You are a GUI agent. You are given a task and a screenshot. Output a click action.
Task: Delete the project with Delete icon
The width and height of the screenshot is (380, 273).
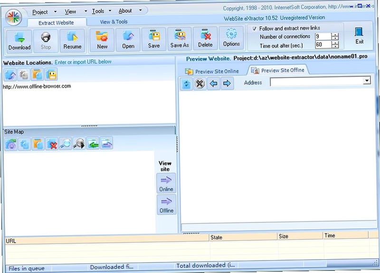205,38
